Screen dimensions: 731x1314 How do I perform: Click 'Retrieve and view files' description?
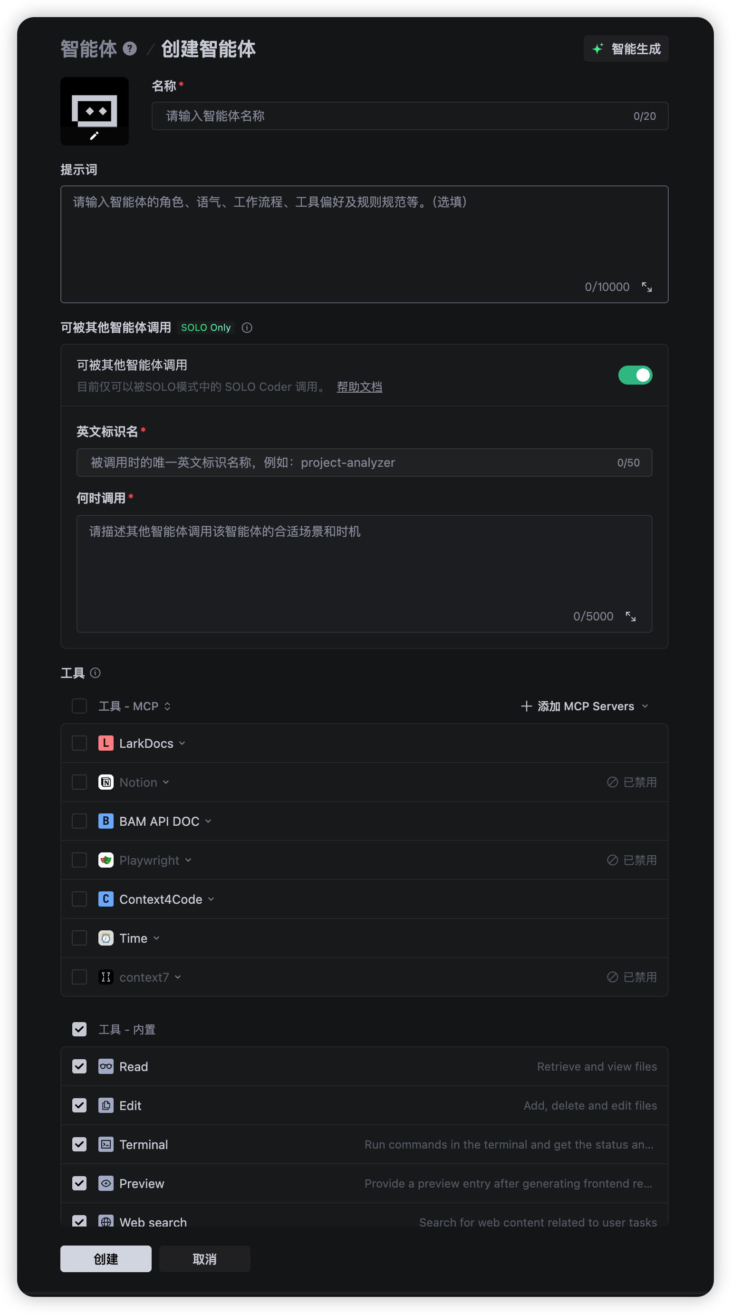[597, 1066]
